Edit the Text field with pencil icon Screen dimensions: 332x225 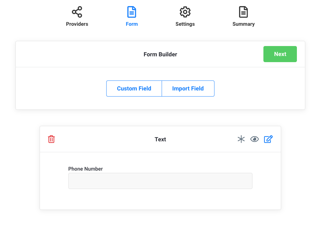[x=268, y=139]
